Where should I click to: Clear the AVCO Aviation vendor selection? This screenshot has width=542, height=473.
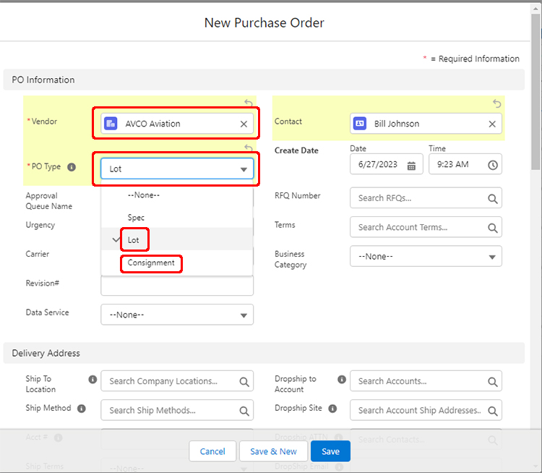(244, 124)
